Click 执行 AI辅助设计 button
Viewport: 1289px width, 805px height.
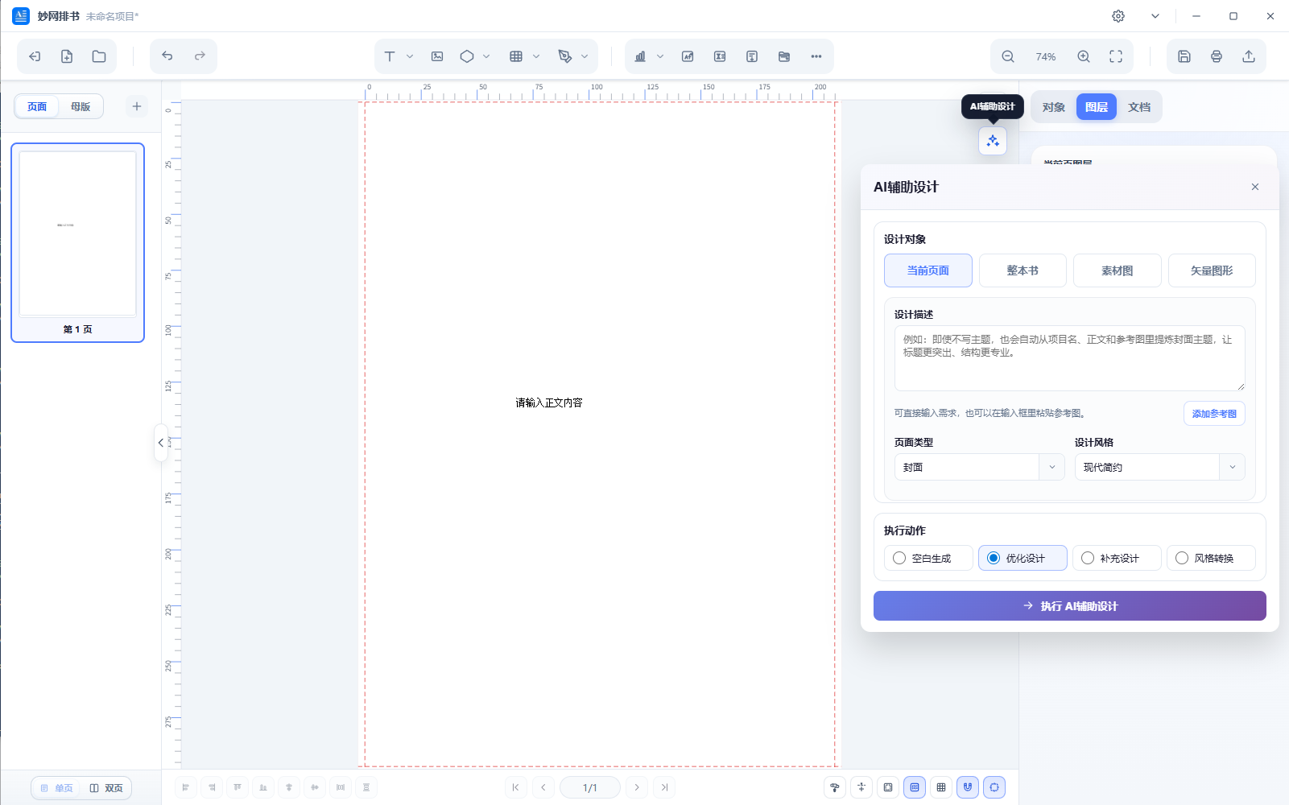coord(1070,606)
